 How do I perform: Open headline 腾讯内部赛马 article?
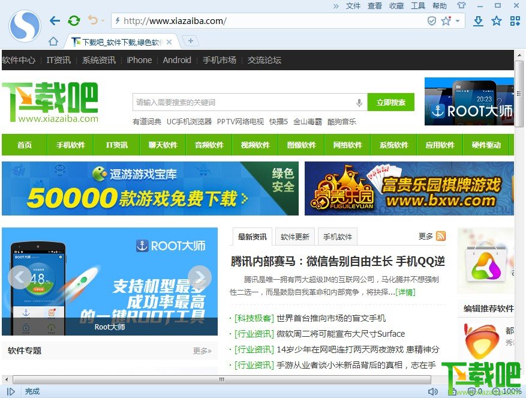pos(338,261)
